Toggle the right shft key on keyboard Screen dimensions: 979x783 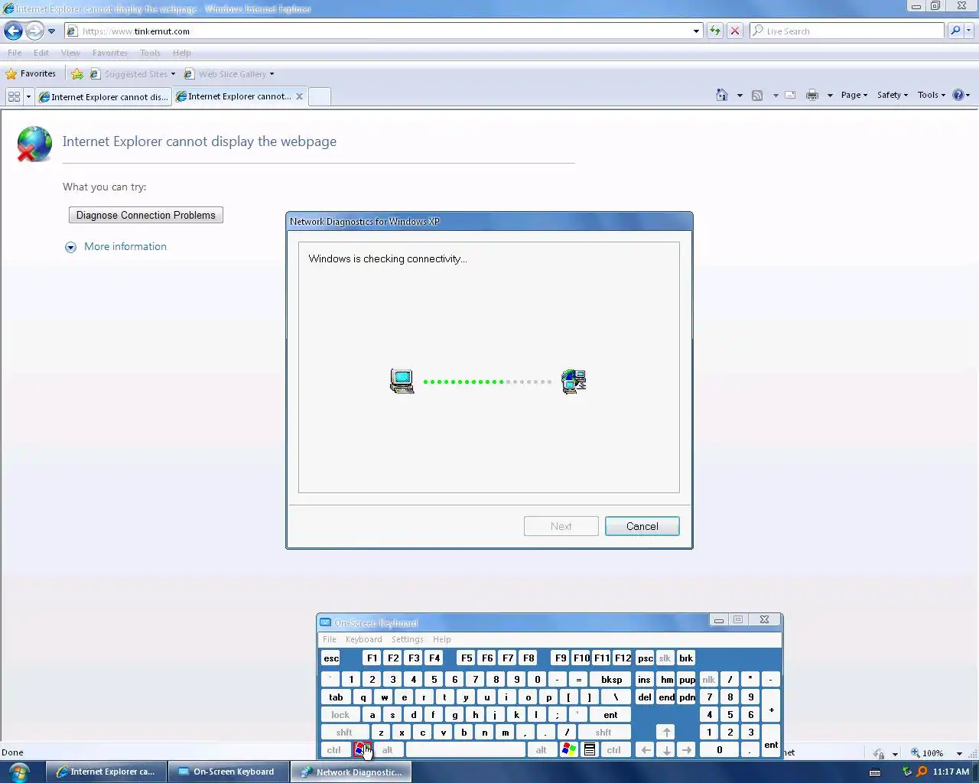tap(603, 733)
